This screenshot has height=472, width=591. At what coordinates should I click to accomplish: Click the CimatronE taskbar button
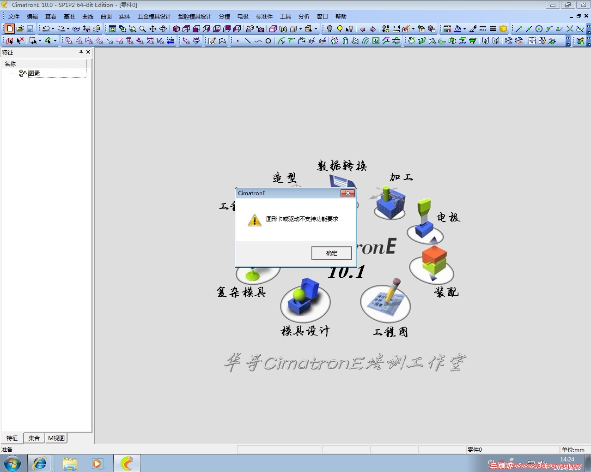click(127, 463)
